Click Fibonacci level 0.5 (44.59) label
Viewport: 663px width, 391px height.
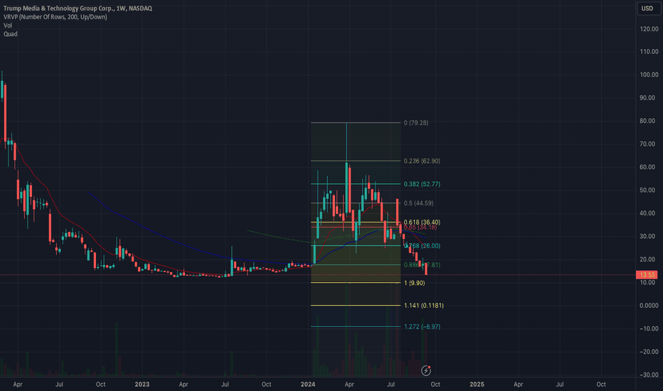pos(418,203)
